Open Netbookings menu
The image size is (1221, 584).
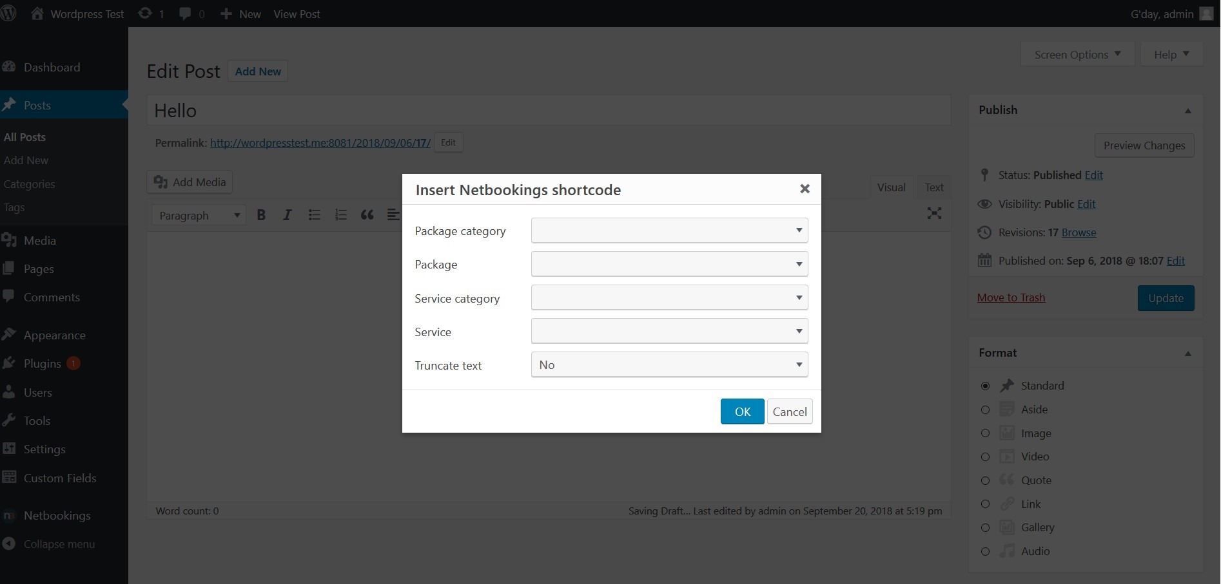[x=57, y=515]
